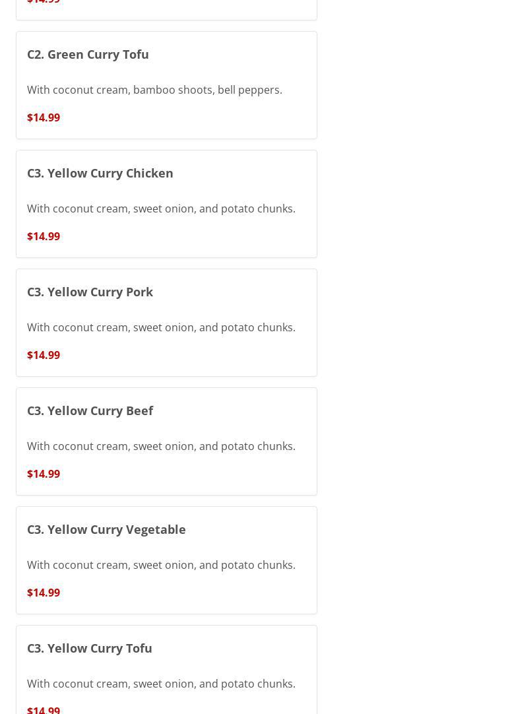Select the C3. Yellow Curry Chicken title
508x714 pixels.
point(100,173)
